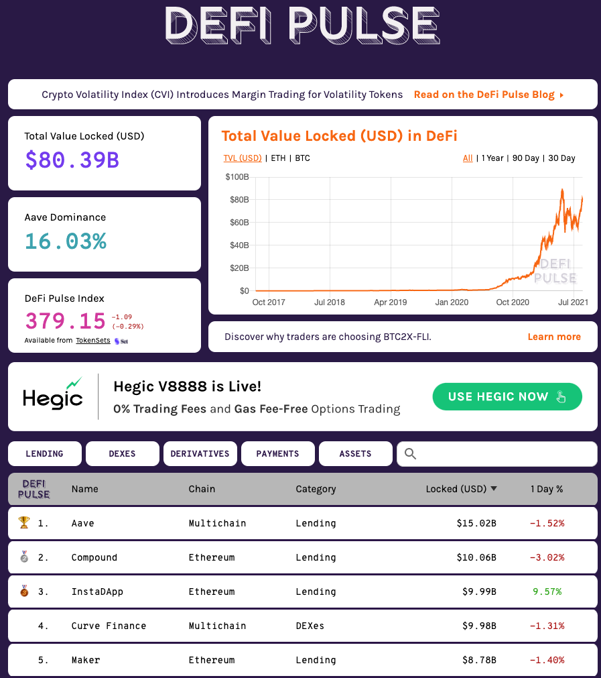Set chart range to 90 Day
The width and height of the screenshot is (601, 678).
[525, 158]
